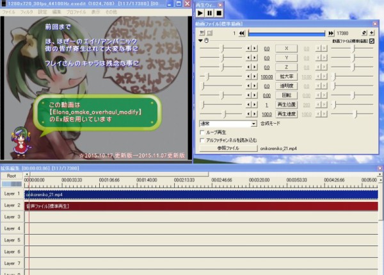Click the left X position slider

[x=221, y=49]
